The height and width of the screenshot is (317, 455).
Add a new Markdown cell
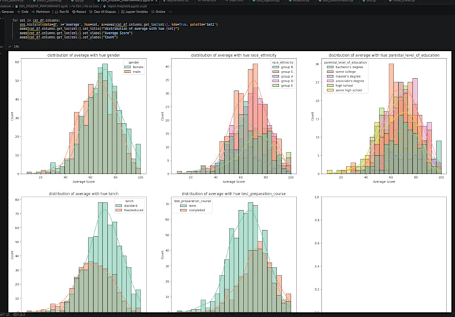[41, 12]
